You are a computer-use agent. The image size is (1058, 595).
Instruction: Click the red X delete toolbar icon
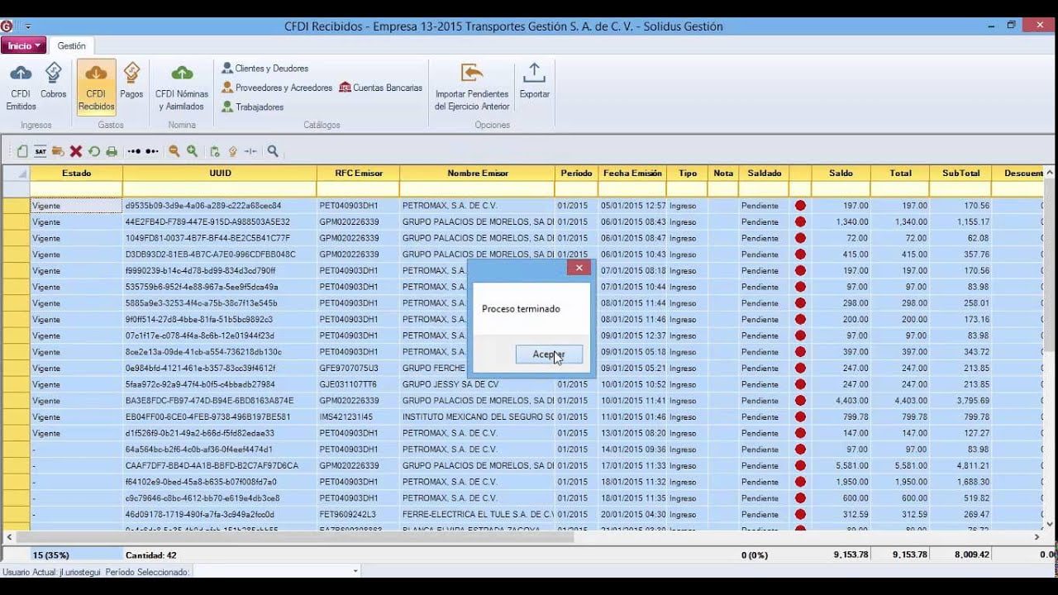[76, 151]
